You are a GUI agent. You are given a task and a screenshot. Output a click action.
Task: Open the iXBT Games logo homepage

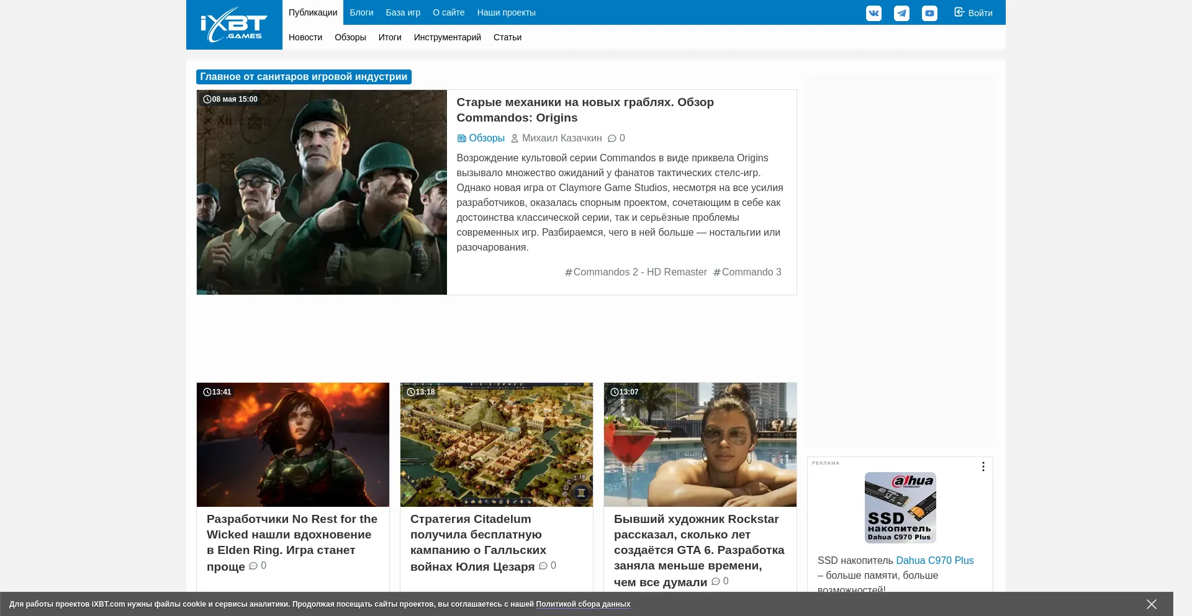(234, 25)
